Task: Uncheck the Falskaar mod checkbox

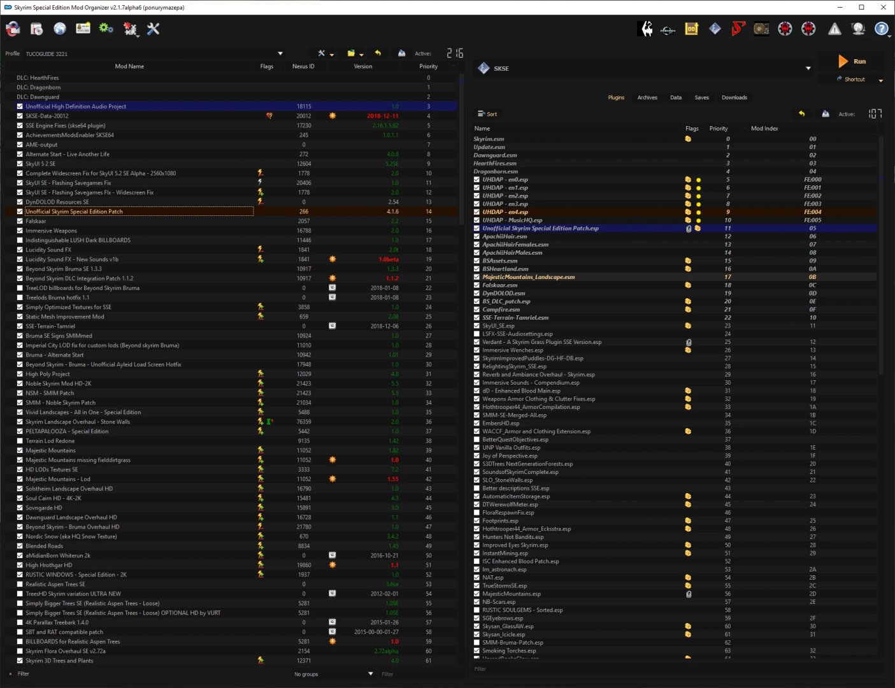Action: pyautogui.click(x=20, y=221)
